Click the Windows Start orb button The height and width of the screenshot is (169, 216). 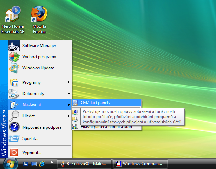tap(11, 164)
